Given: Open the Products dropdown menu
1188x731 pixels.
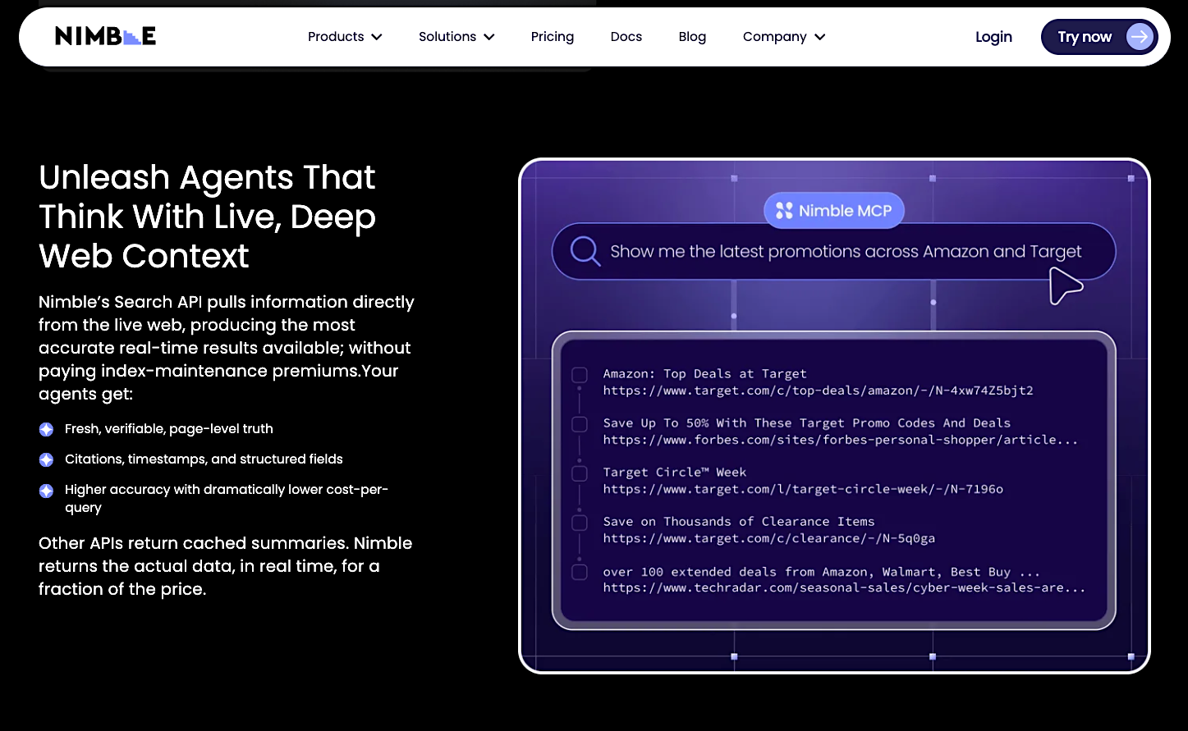Looking at the screenshot, I should click(345, 37).
